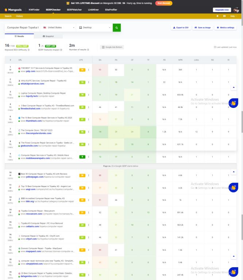Click the keyword search input field

tap(22, 27)
